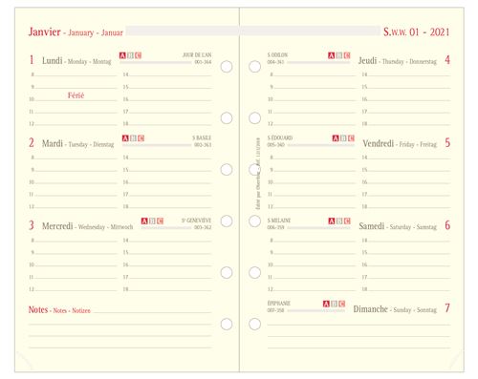Click the JOUR DE L'AN label
Viewport: 478px width, 379px height.
point(197,55)
